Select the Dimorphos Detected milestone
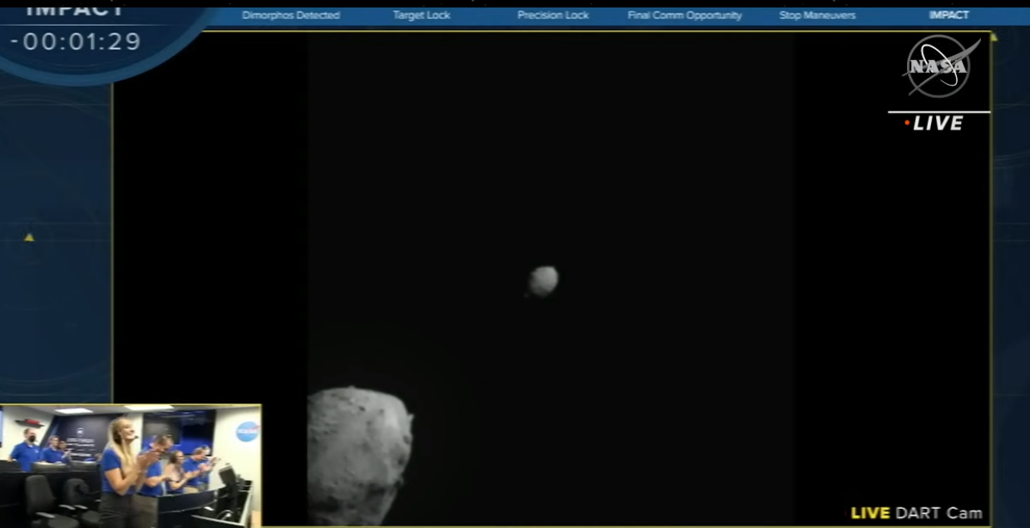 290,16
